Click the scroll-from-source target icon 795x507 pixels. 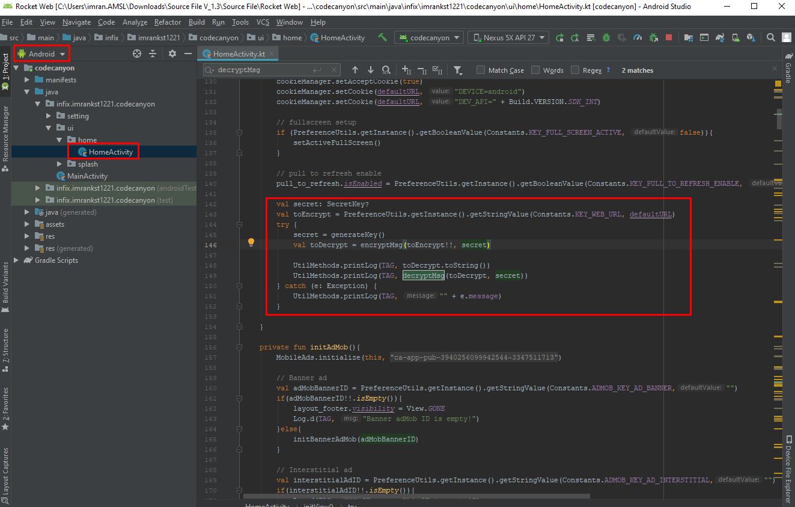[x=137, y=54]
